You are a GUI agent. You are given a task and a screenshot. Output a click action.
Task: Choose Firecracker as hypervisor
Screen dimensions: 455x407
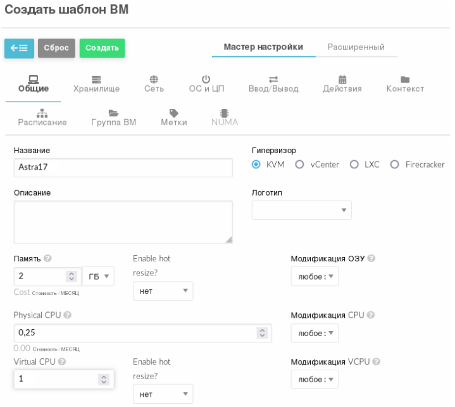[394, 165]
